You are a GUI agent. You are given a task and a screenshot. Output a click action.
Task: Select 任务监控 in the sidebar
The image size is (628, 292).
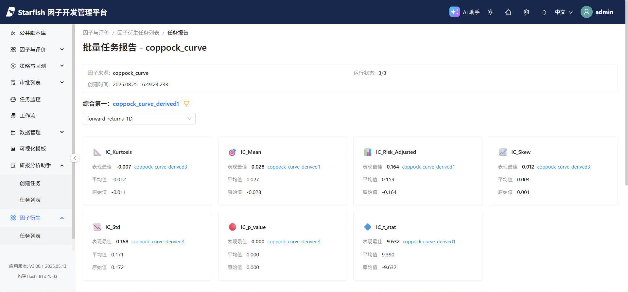(x=30, y=99)
